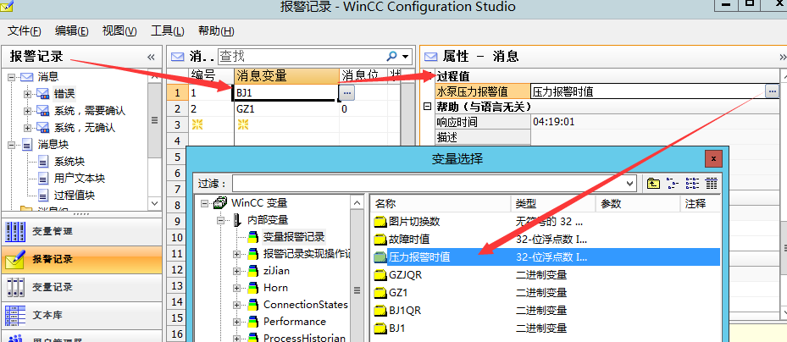Viewport: 787px width, 342px height.
Task: Select the Horn tag group
Action: 275,288
